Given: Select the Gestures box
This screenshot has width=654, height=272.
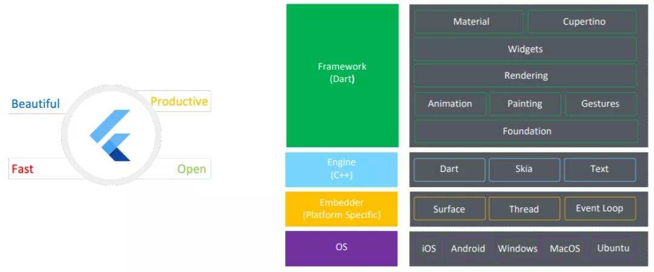Looking at the screenshot, I should point(600,104).
